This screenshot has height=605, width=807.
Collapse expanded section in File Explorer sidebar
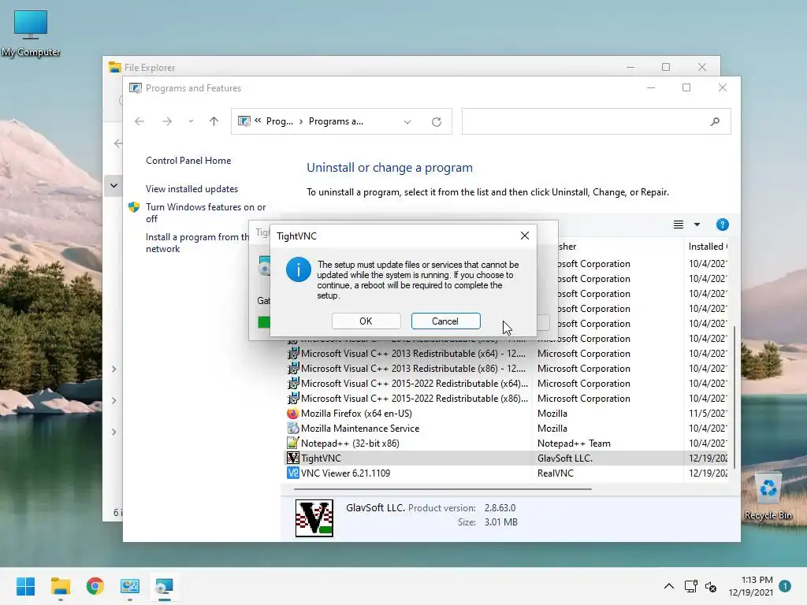(113, 185)
